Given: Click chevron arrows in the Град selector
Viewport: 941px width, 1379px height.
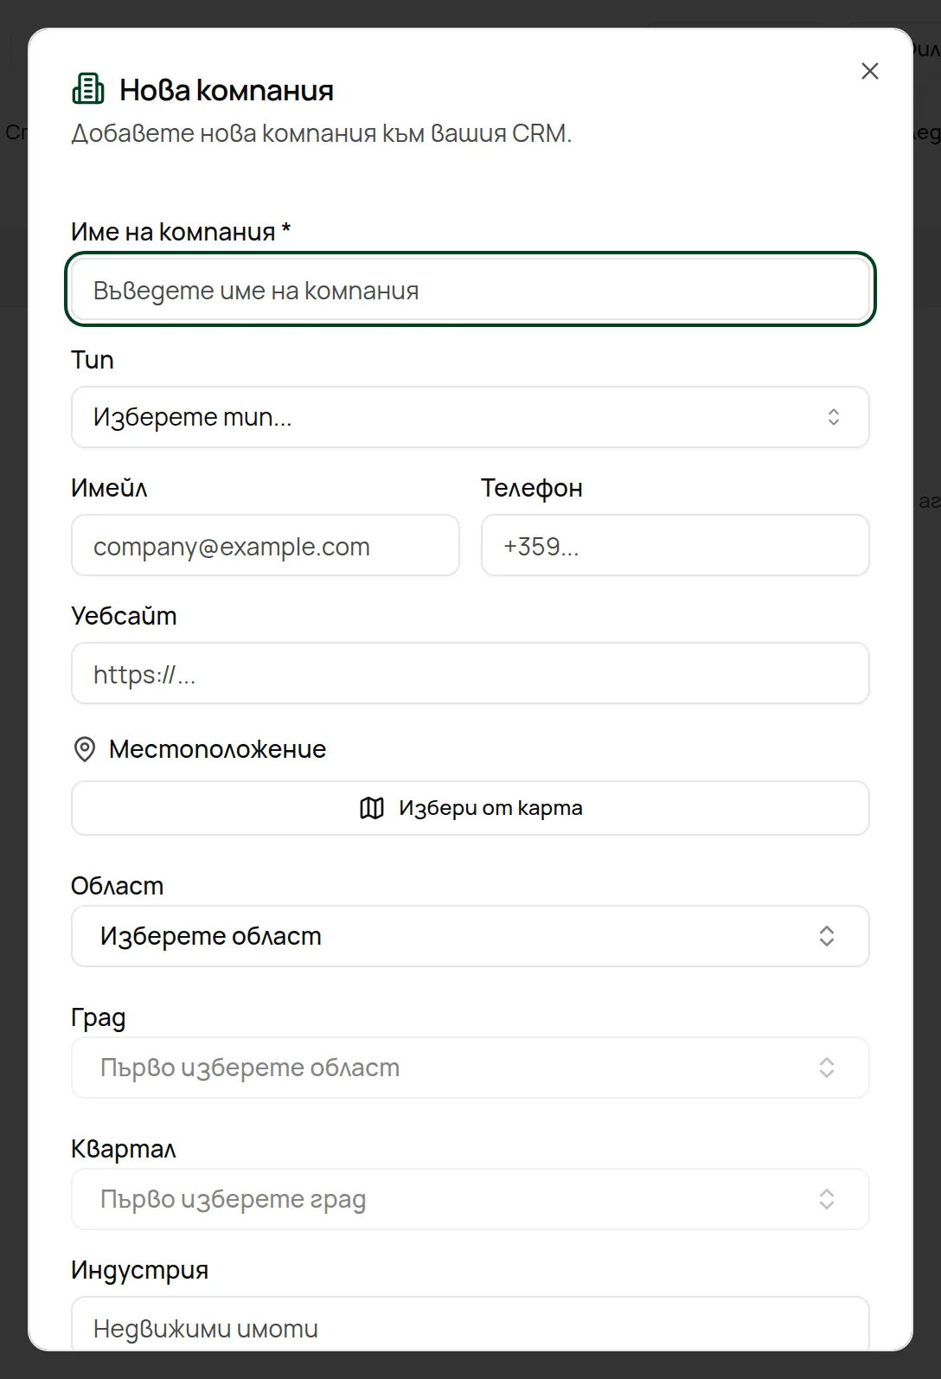Looking at the screenshot, I should tap(827, 1068).
